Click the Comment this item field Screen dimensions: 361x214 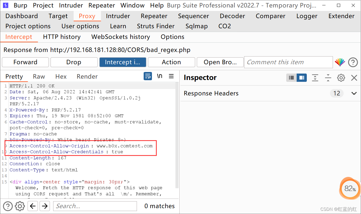click(288, 62)
